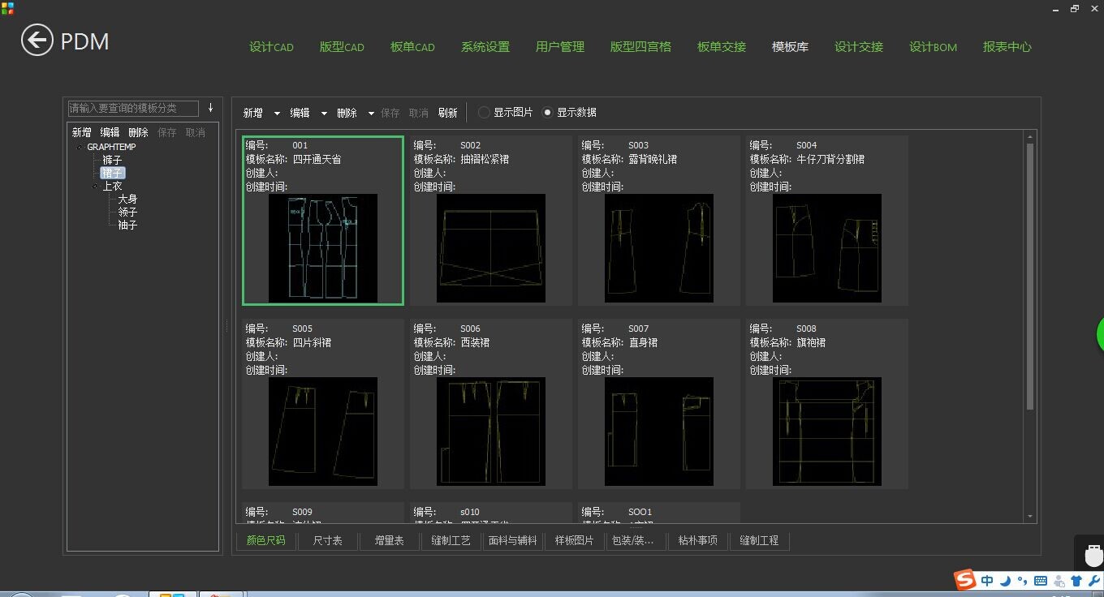Switch to the 颜色尺码 tab
The width and height of the screenshot is (1104, 597).
tap(266, 540)
